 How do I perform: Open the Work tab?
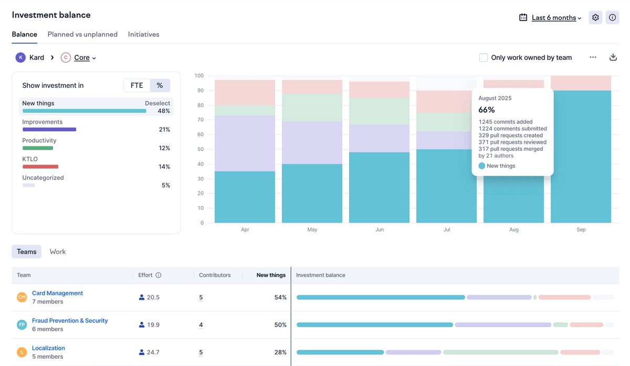58,252
